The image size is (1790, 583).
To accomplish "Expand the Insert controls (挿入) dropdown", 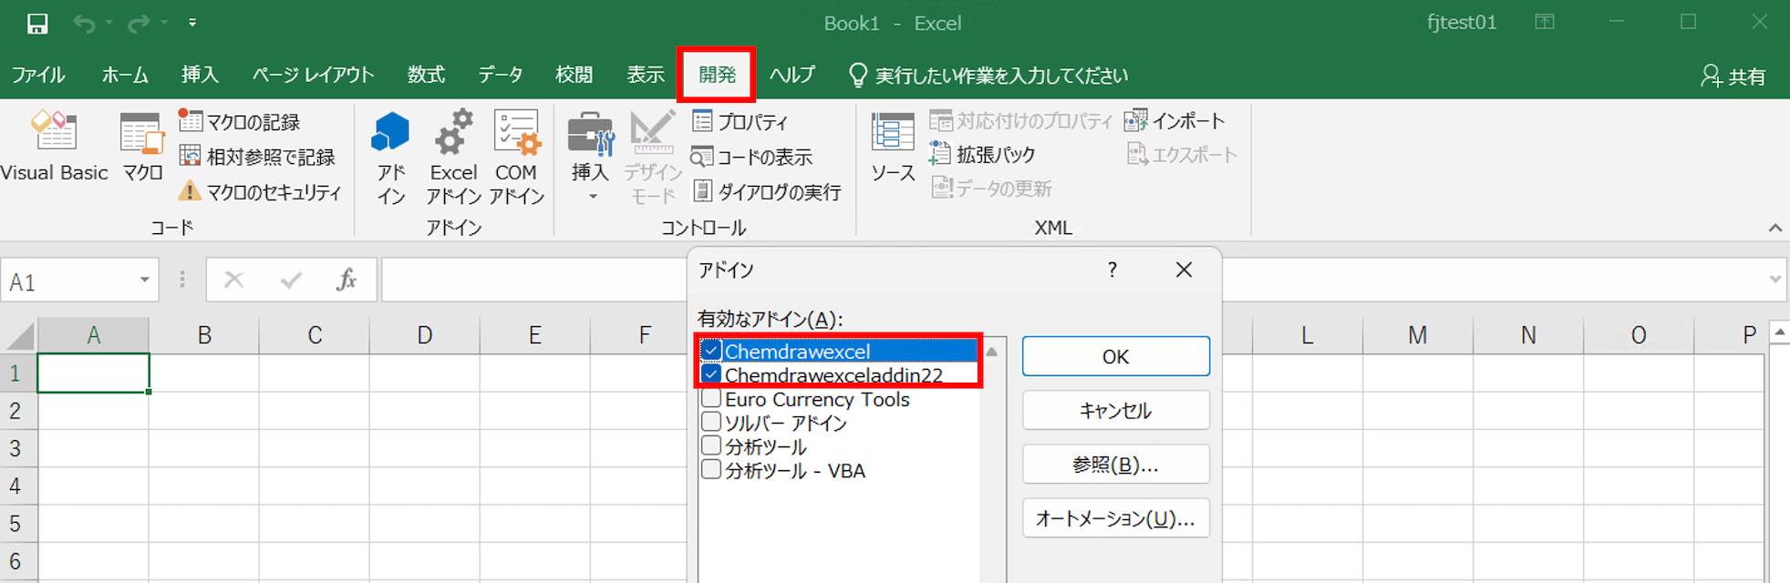I will coord(591,196).
